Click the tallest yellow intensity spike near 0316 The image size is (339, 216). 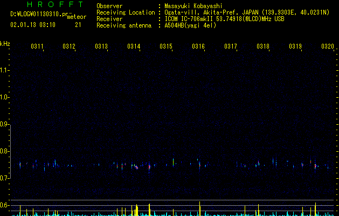199,208
